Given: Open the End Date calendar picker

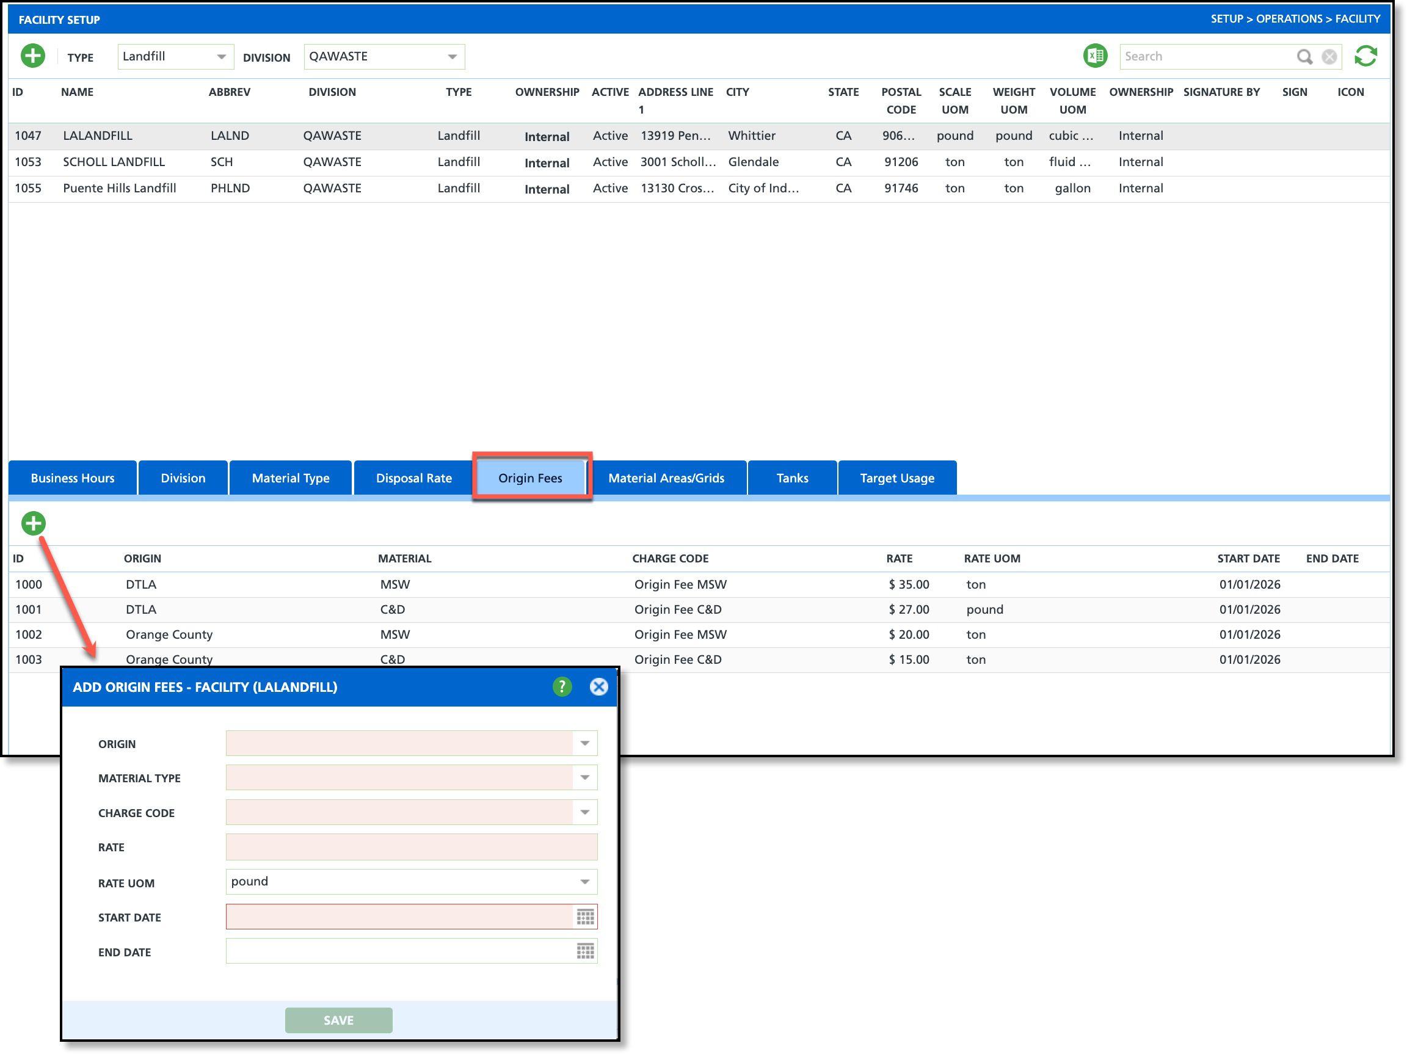Looking at the screenshot, I should [584, 951].
